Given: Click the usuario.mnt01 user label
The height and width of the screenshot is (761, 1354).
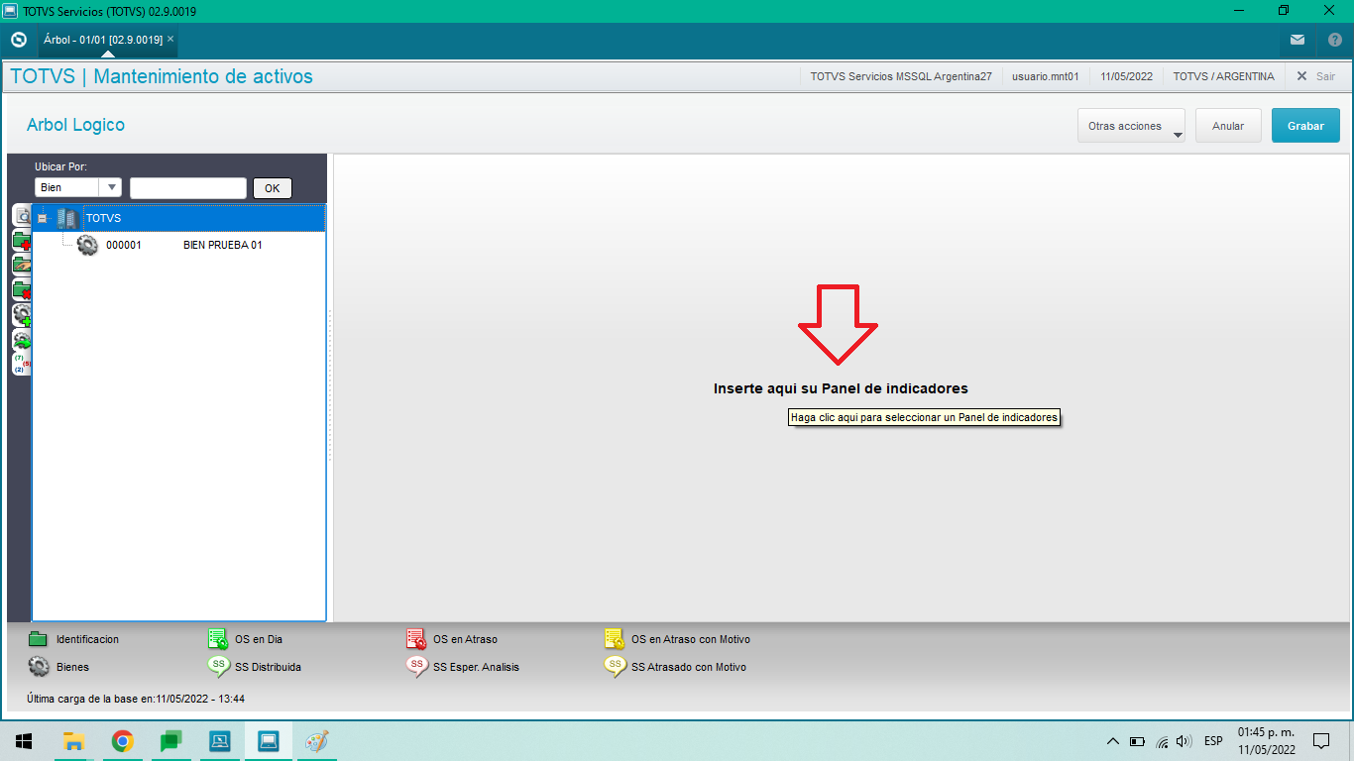Looking at the screenshot, I should [x=1046, y=76].
